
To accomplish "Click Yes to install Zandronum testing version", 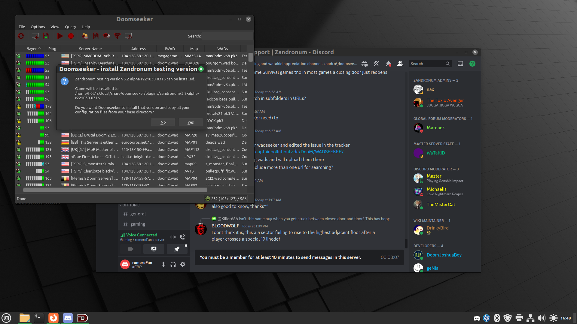I will (191, 122).
